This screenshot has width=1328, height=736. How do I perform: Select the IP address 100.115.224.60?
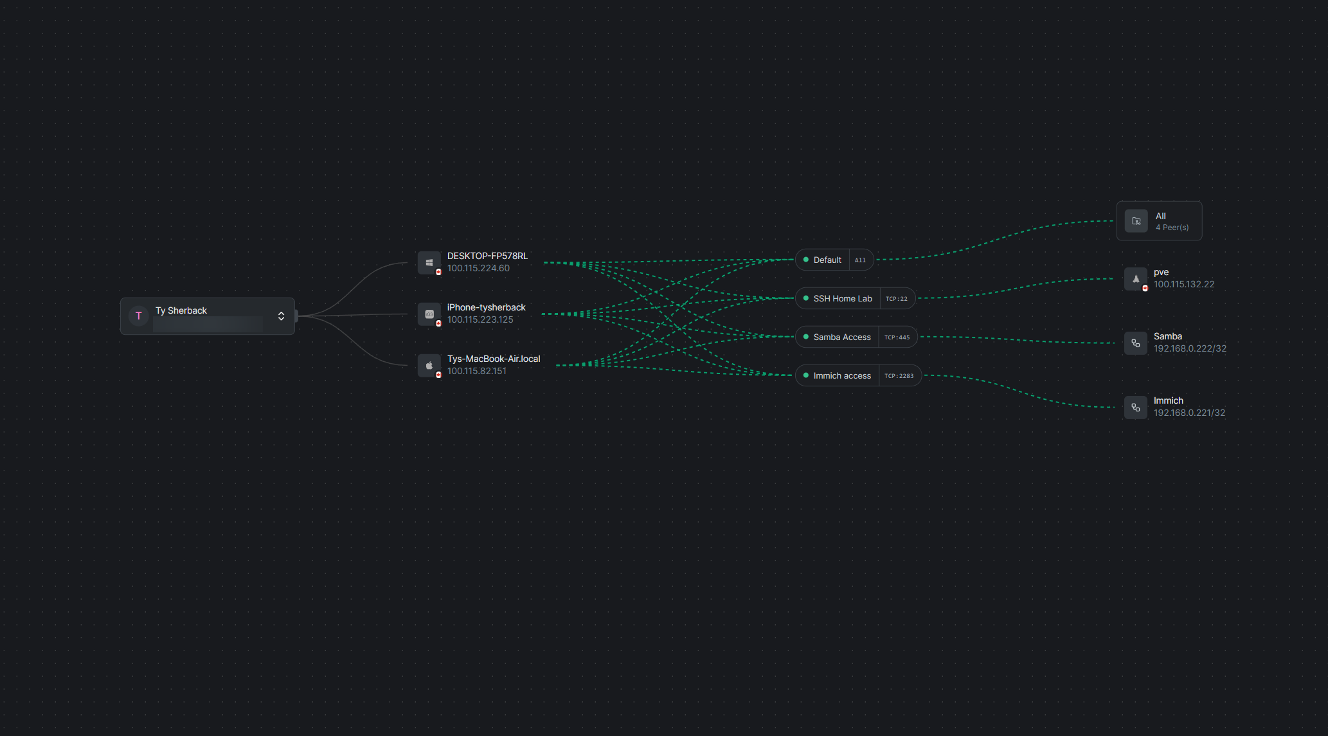coord(478,268)
